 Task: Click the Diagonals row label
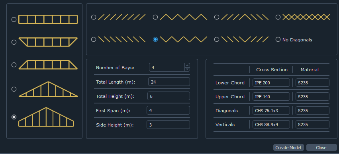point(227,111)
